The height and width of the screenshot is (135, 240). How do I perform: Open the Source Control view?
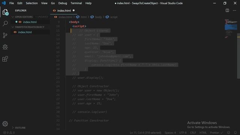pyautogui.click(x=5, y=35)
